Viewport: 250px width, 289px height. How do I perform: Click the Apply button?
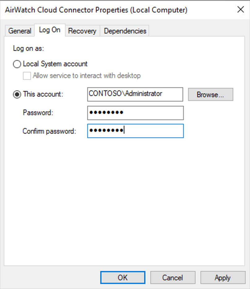tap(222, 278)
